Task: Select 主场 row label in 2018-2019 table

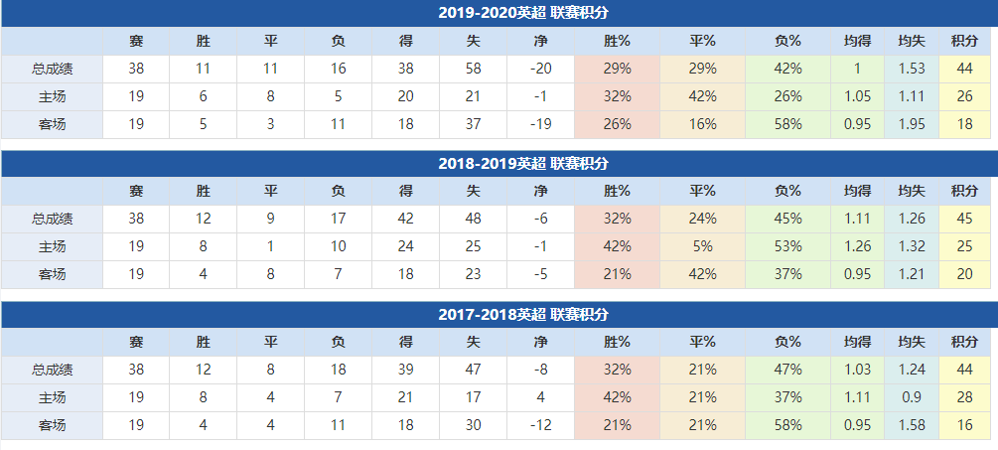Action: 52,246
